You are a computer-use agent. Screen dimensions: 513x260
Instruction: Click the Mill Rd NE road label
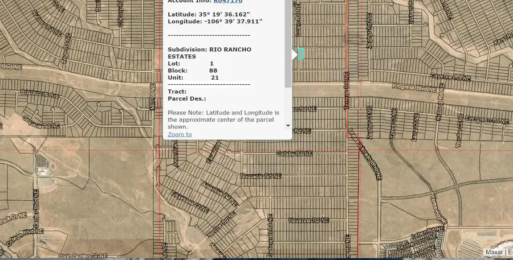coord(152,97)
